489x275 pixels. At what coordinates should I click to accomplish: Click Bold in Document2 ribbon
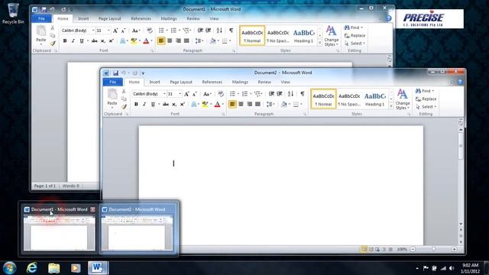(x=136, y=104)
